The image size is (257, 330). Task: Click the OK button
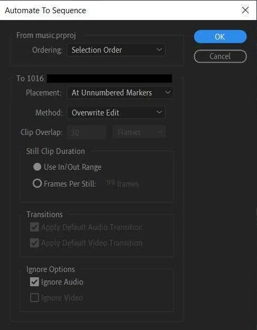(220, 36)
